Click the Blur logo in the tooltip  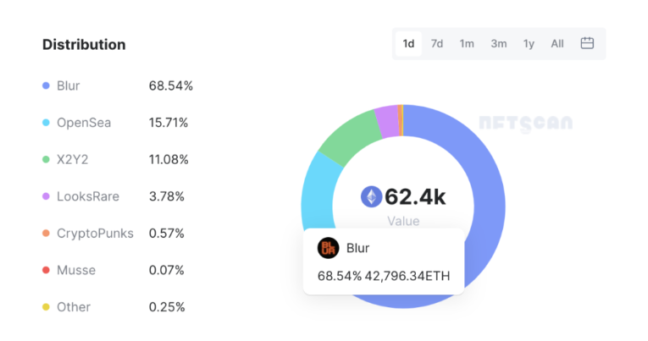328,248
